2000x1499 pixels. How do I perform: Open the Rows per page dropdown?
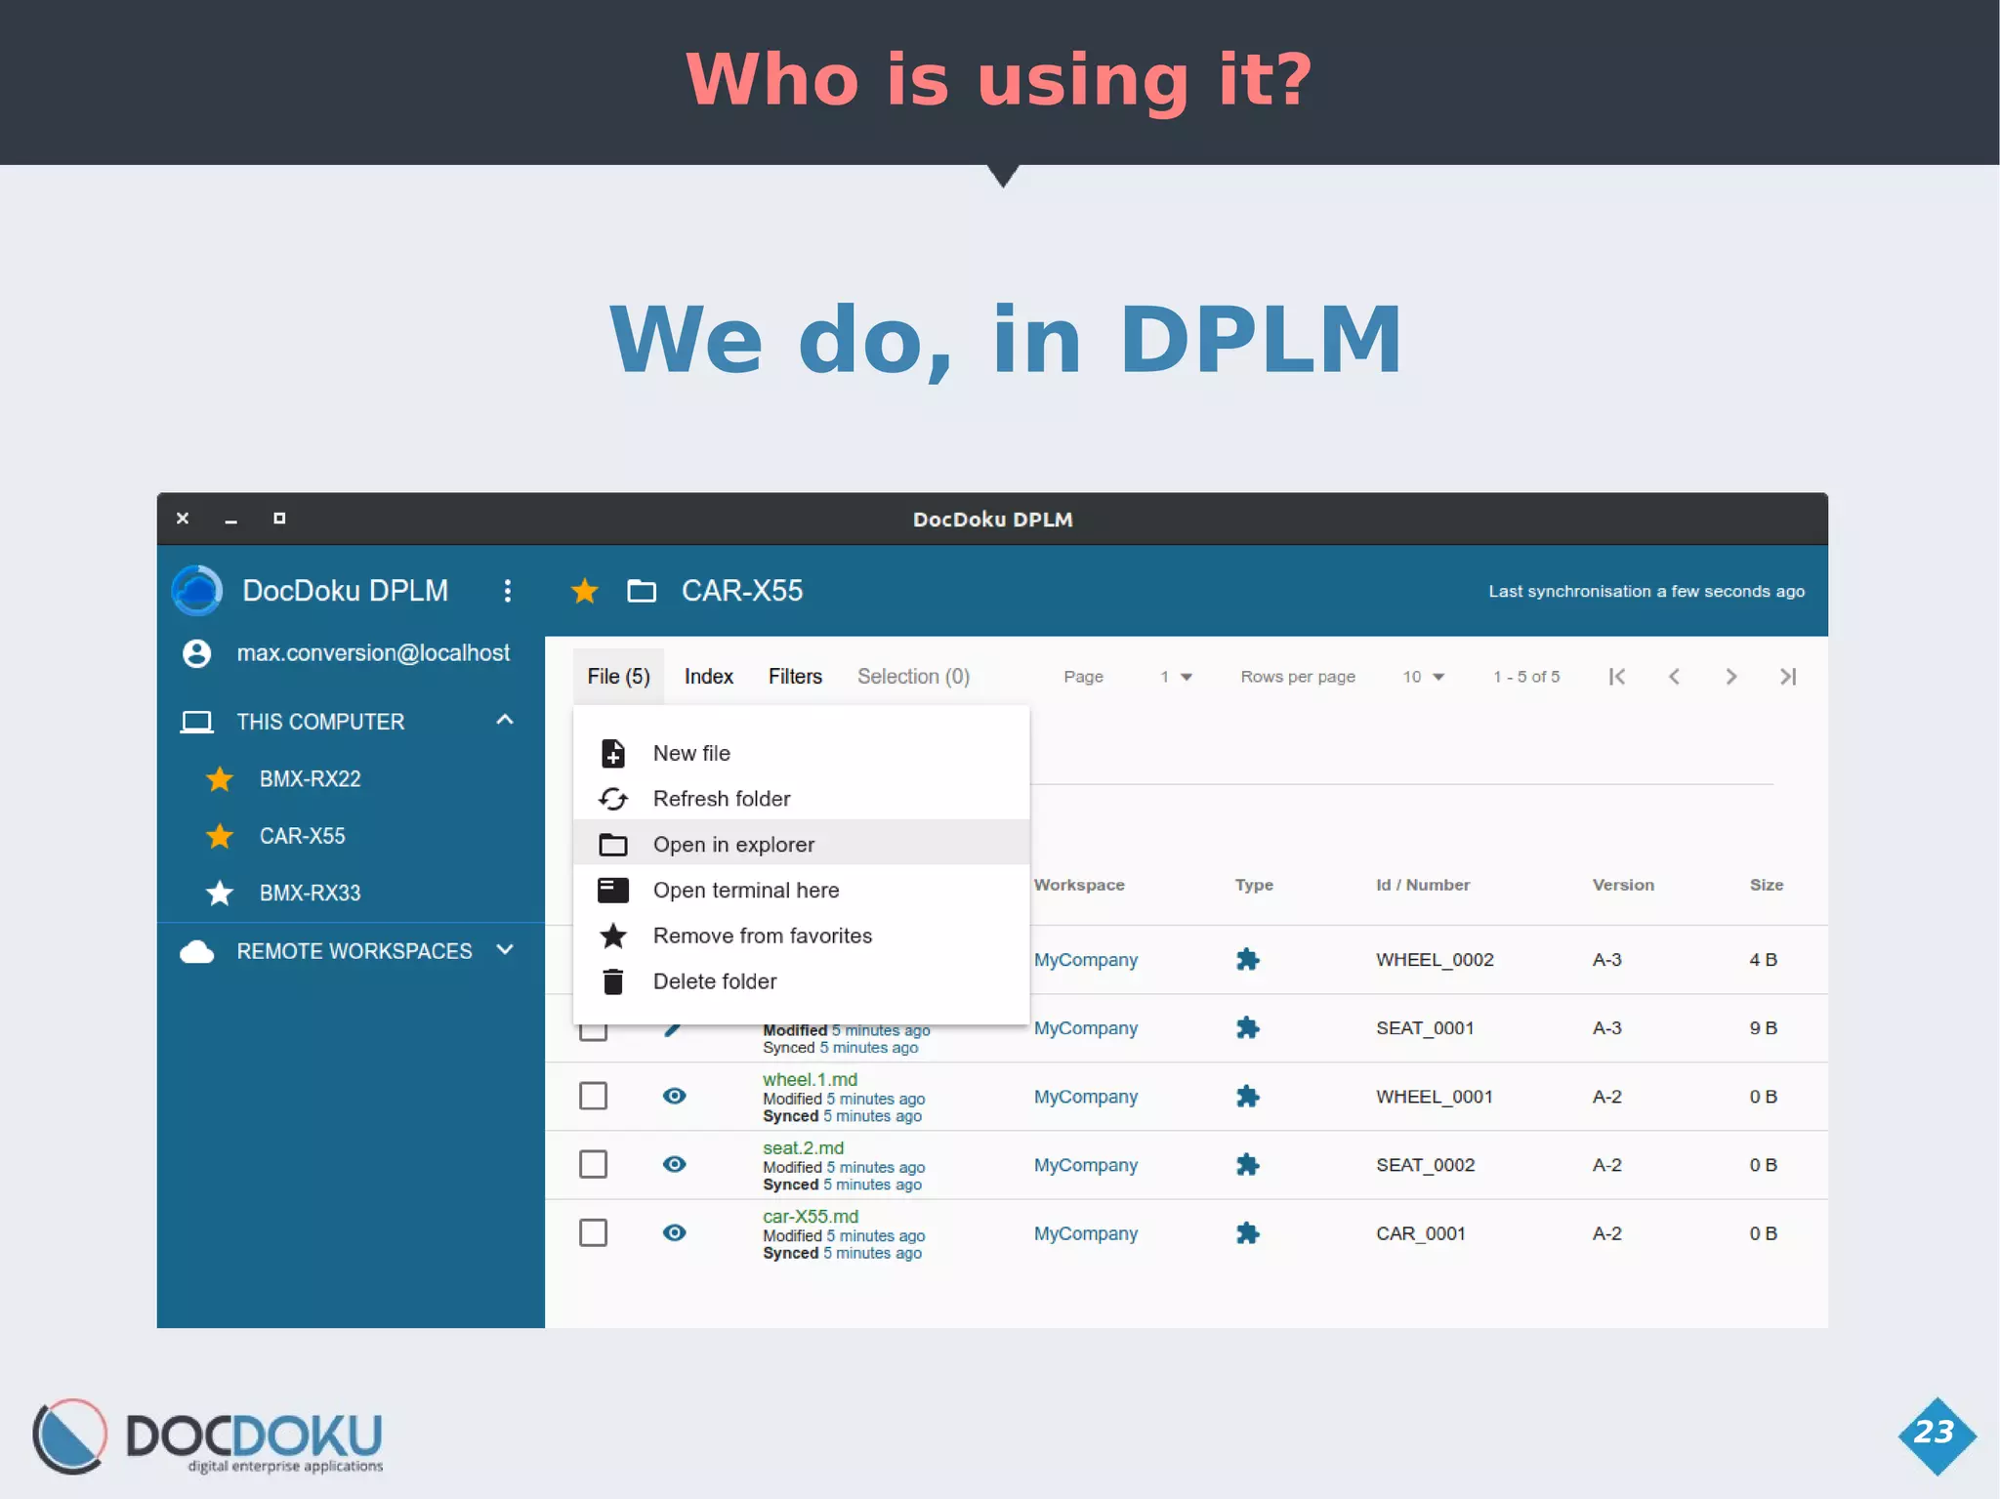tap(1424, 677)
